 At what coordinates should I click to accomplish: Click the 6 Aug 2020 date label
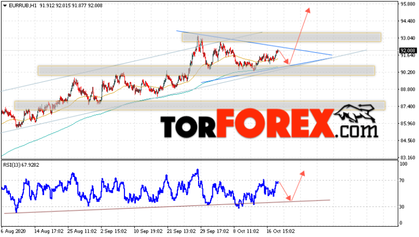(x=13, y=231)
